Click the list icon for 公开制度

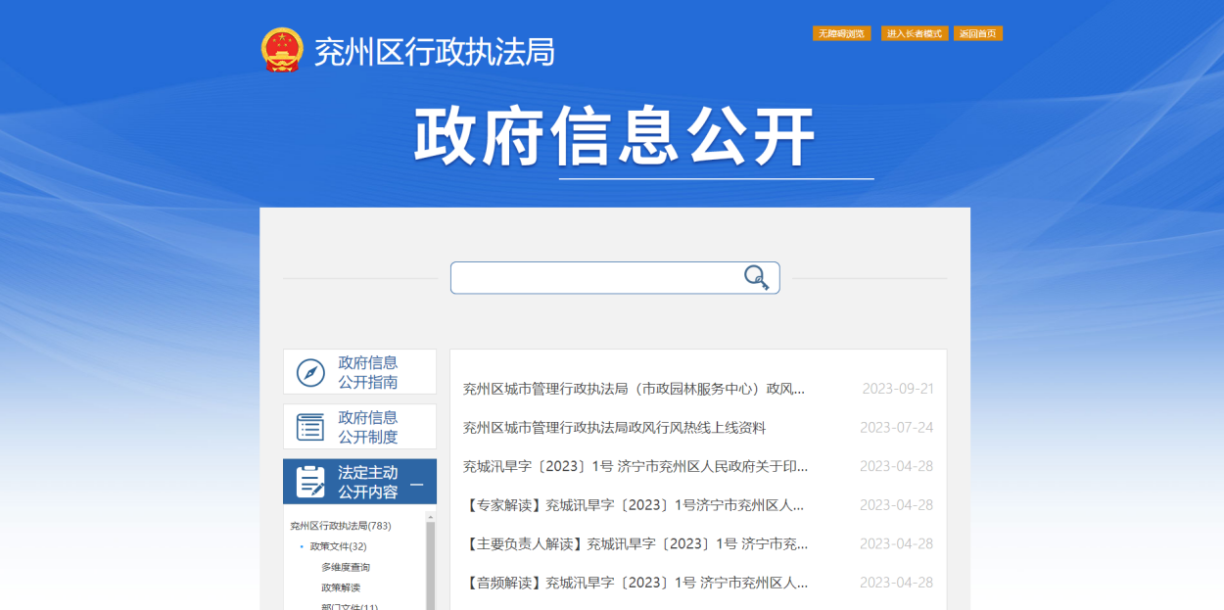(x=310, y=428)
